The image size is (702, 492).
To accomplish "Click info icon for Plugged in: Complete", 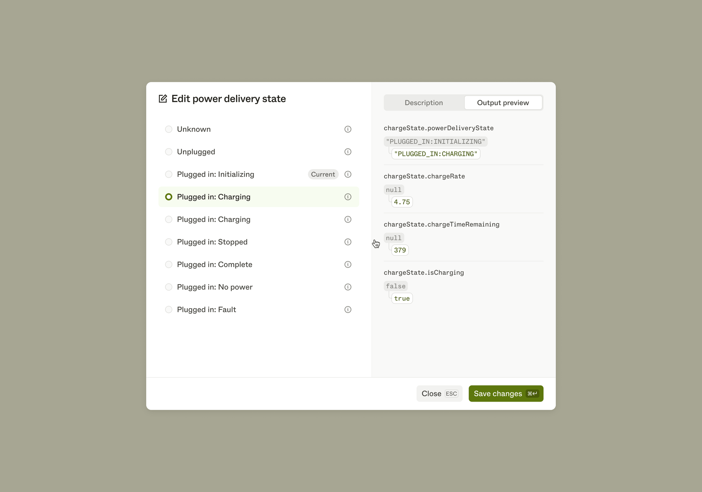I will (348, 264).
